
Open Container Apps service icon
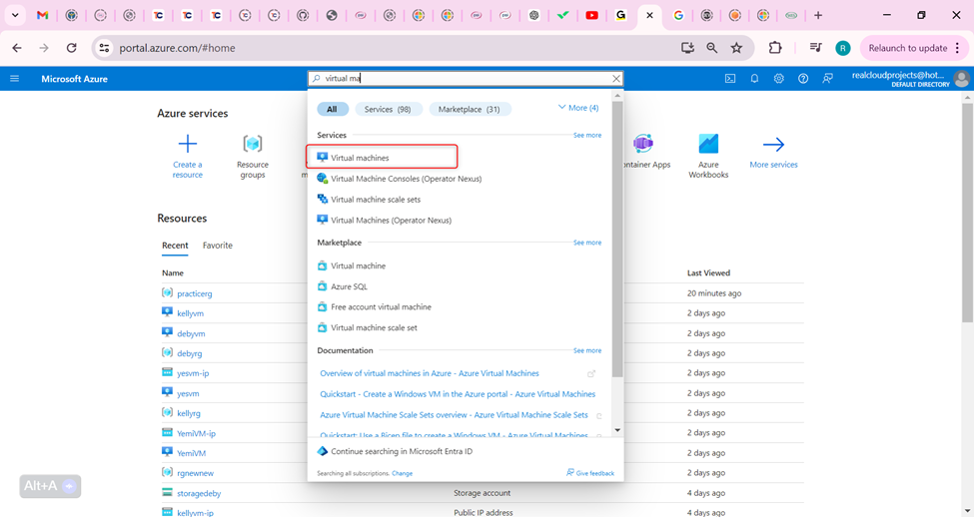(643, 144)
